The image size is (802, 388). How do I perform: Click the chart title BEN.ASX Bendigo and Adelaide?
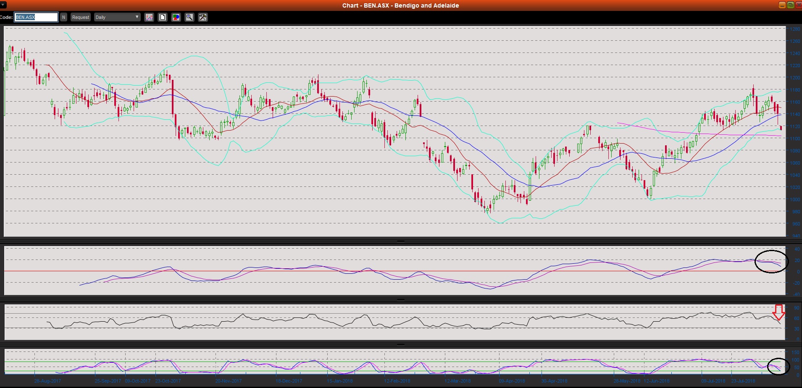[x=400, y=5]
